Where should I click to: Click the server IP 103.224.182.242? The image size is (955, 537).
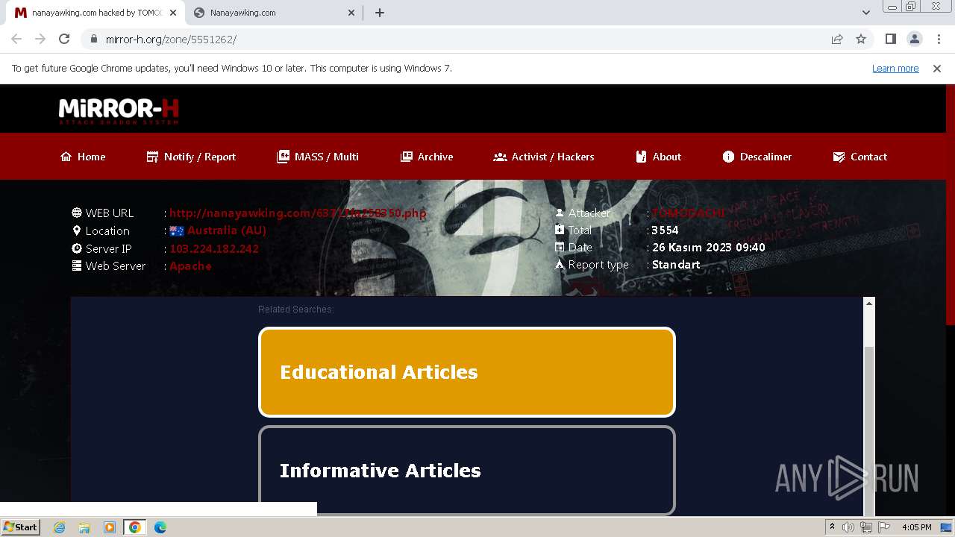(x=214, y=248)
